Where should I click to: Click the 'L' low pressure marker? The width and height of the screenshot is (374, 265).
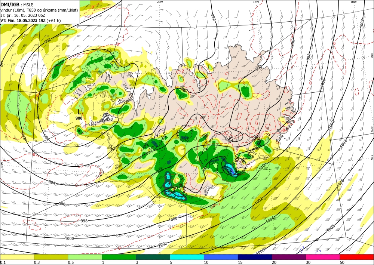(x=79, y=112)
